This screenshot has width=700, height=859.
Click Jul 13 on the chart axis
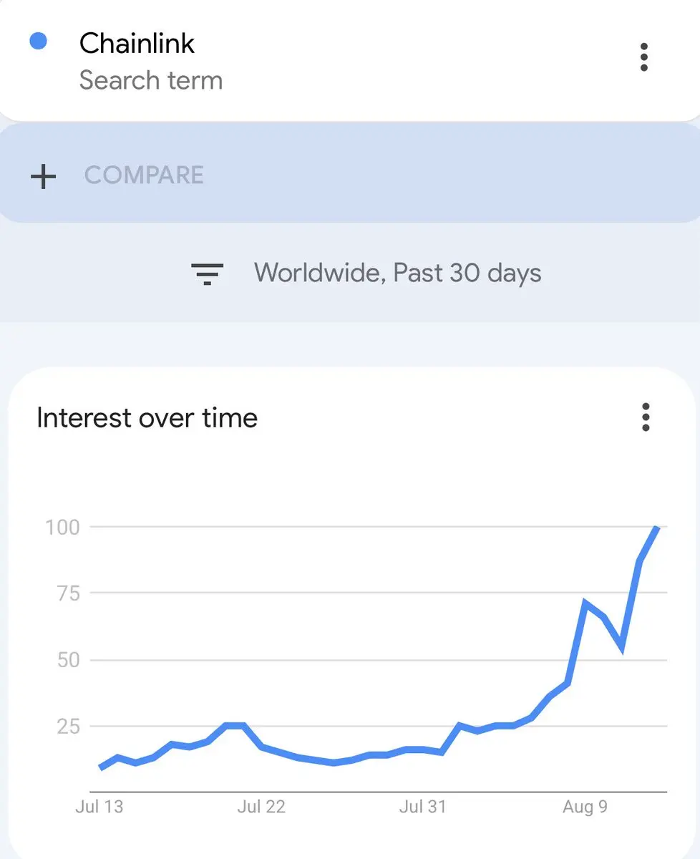[99, 807]
